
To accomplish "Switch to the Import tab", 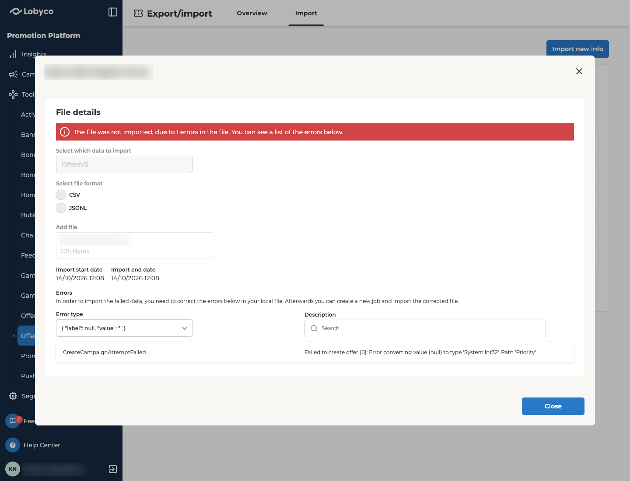I will tap(306, 13).
